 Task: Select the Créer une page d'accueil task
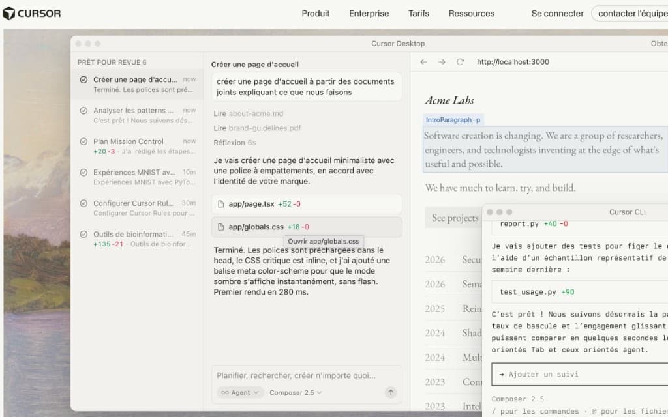[x=138, y=84]
